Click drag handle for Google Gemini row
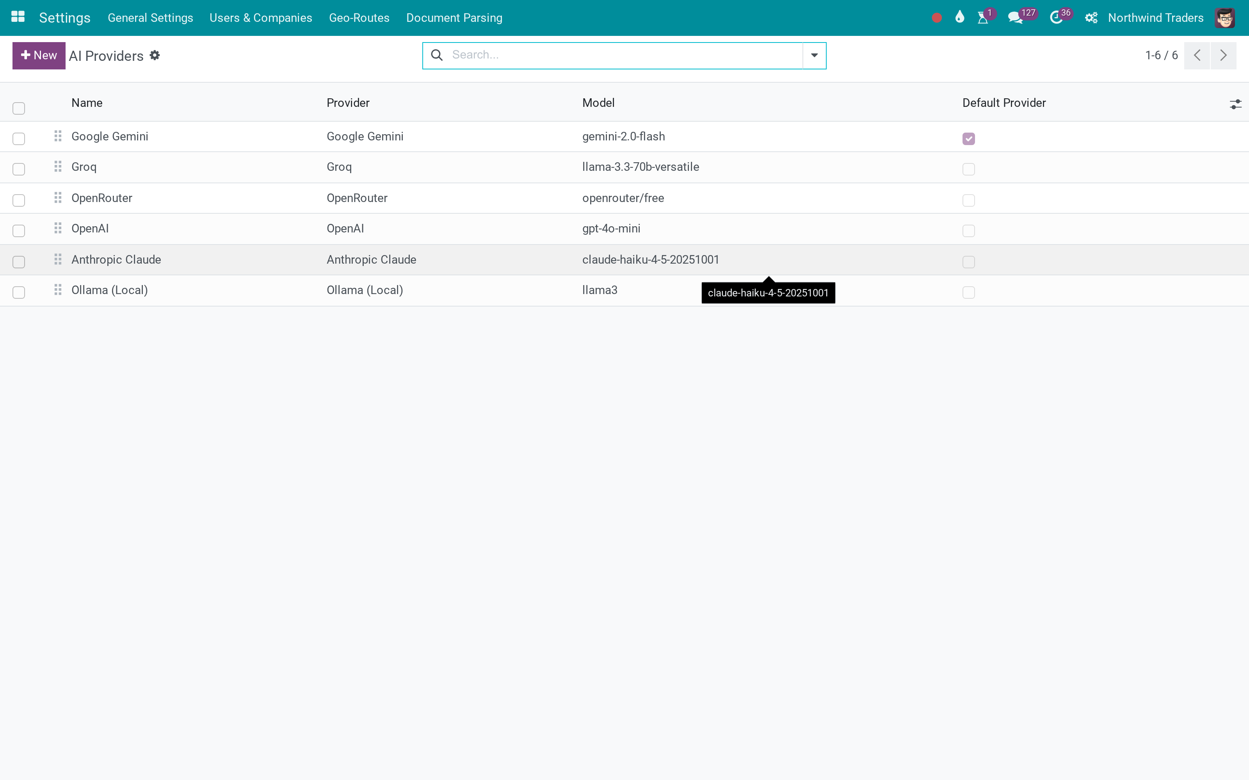The height and width of the screenshot is (780, 1249). click(58, 136)
